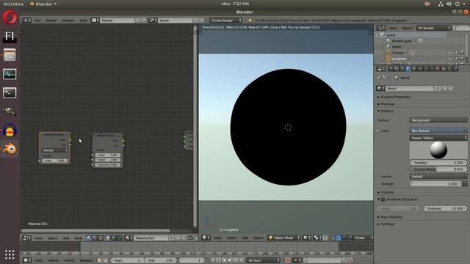Open the Window menu
This screenshot has height=264, width=470.
[x=68, y=21]
